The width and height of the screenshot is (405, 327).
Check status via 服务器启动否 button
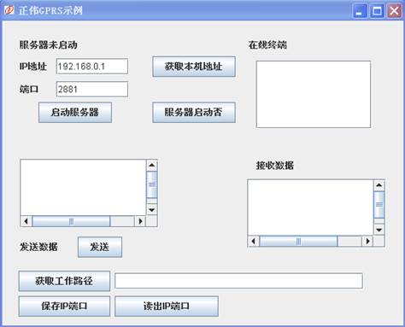[x=194, y=113]
